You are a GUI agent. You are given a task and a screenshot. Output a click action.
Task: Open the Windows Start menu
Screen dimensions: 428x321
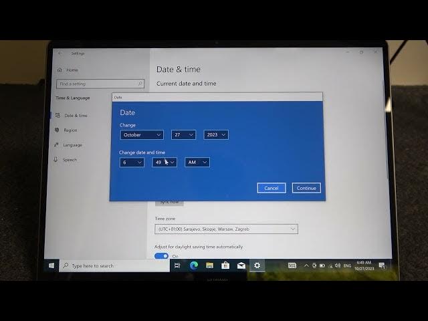pos(51,265)
